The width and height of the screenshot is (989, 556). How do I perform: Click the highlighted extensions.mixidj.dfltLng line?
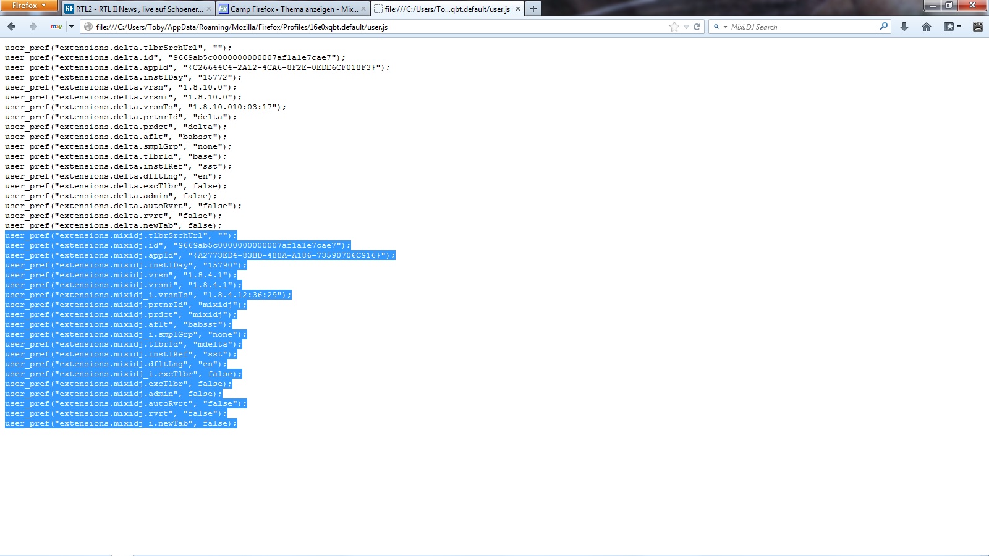click(116, 364)
